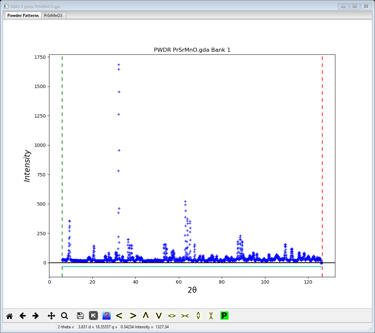Save the figure with the floppy disk icon

[80, 316]
